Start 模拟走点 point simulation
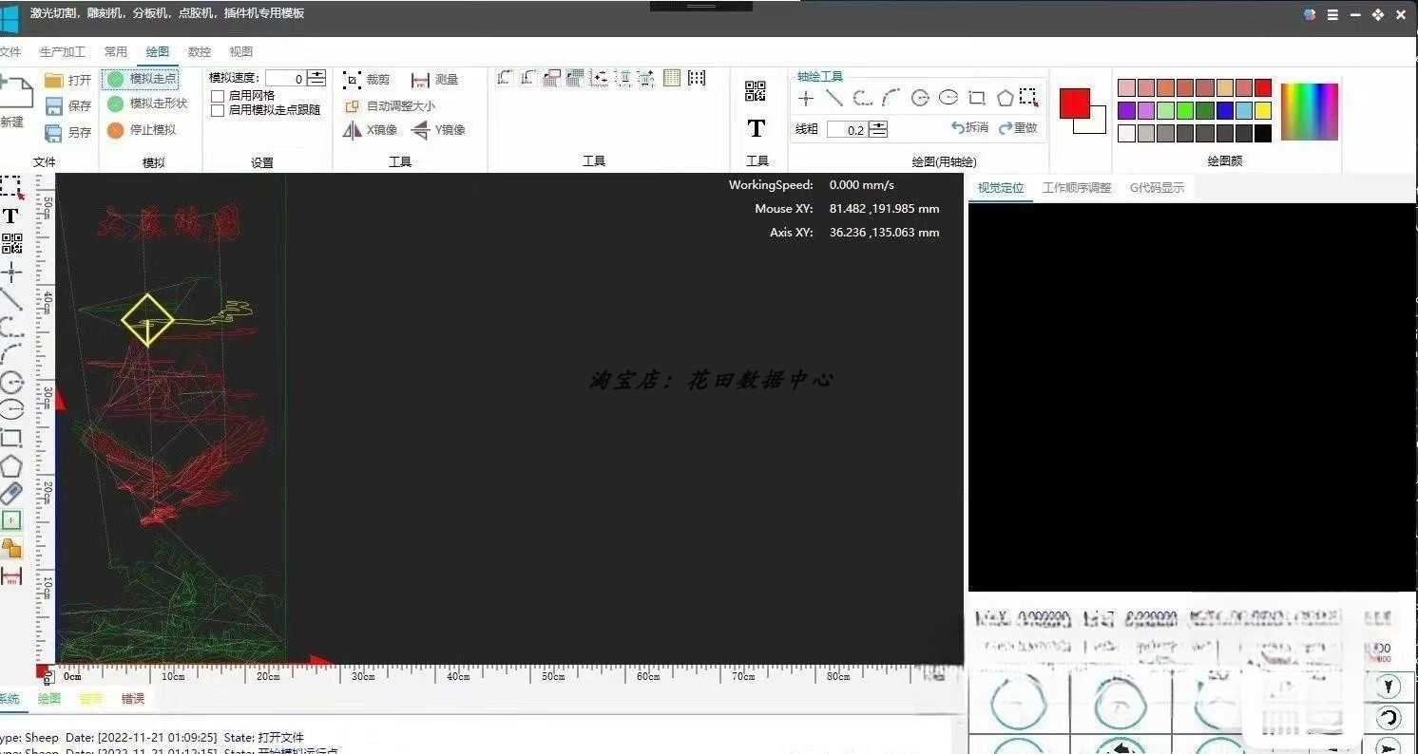Viewport: 1418px width, 754px height. (x=142, y=79)
